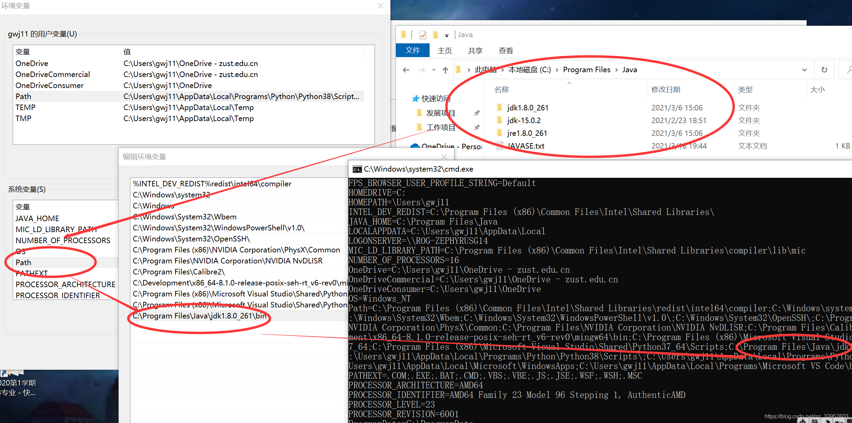Select the WindowsPowerShell\v1.0\ path entry
This screenshot has height=423, width=852.
tap(239, 228)
